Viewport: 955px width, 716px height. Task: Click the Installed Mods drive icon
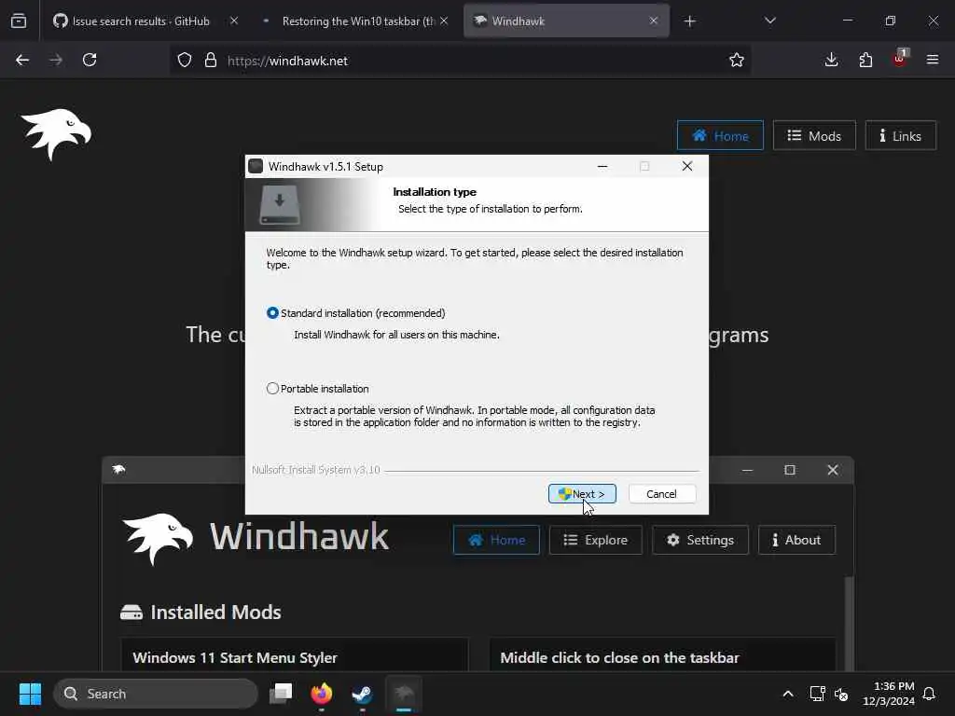coord(131,612)
